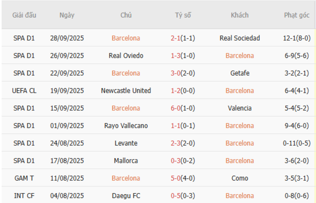Click the 2-1 score against Real Sociedad
Screen dimensions: 316x203
[176, 38]
